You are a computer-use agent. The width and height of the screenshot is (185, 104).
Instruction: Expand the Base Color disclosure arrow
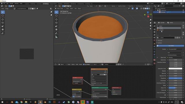tap(157, 57)
